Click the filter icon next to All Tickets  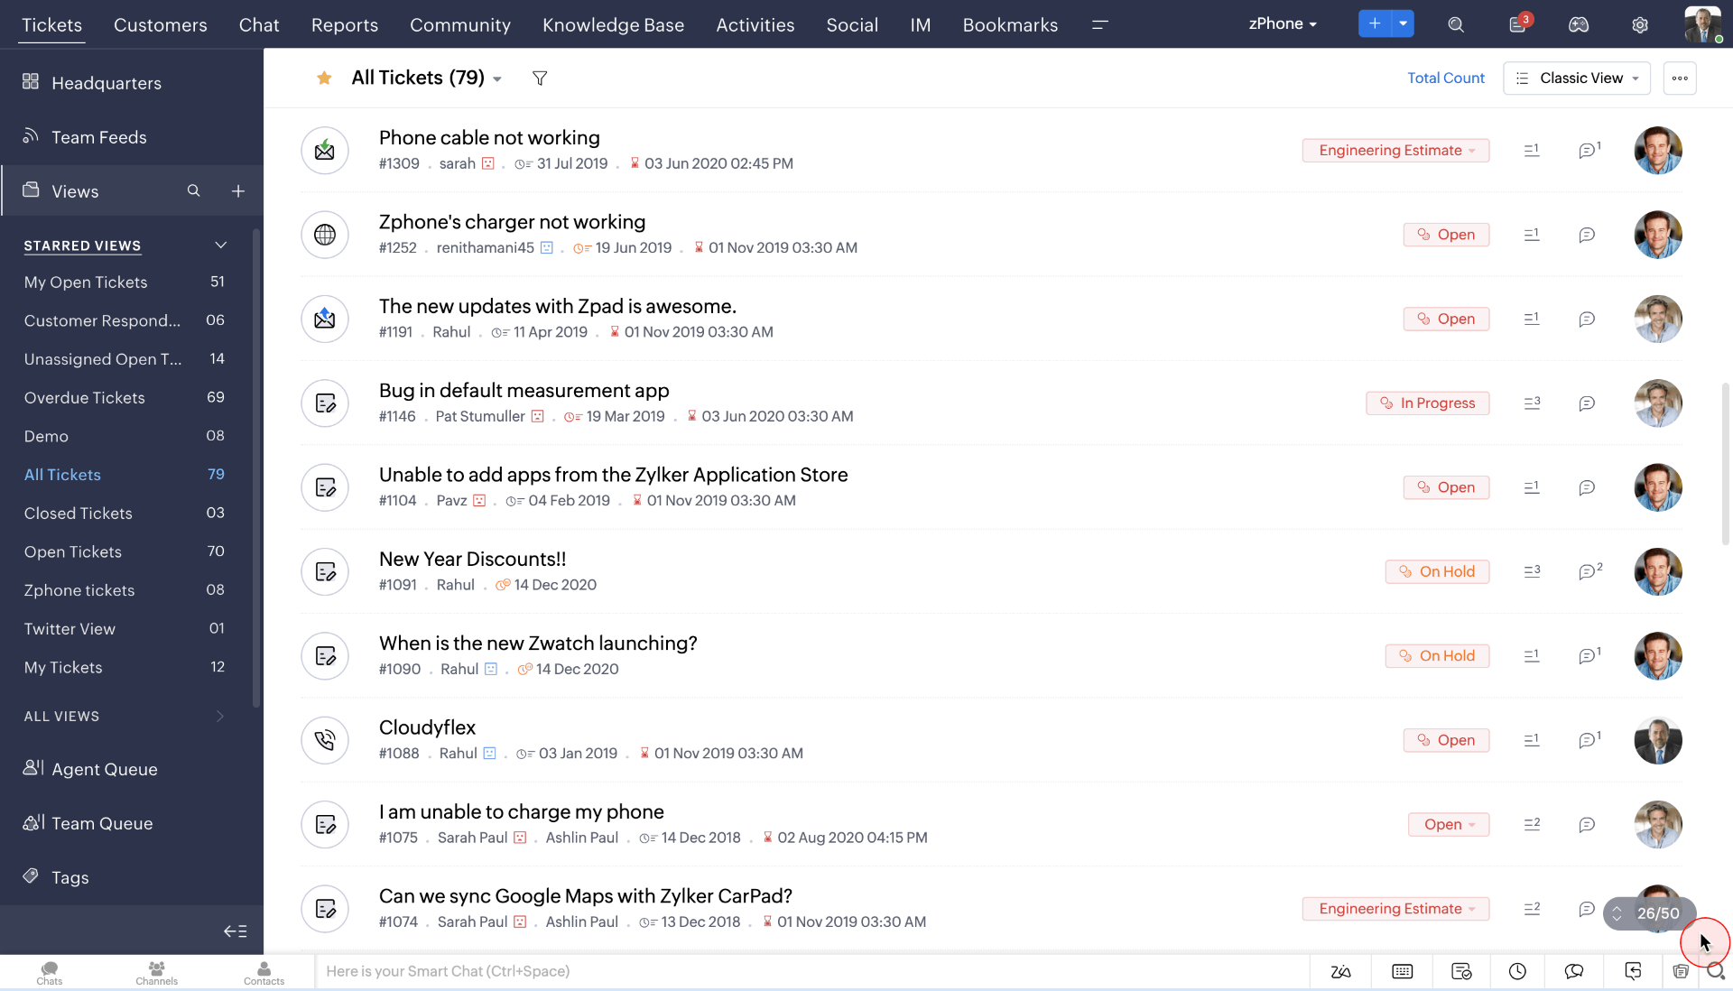coord(539,78)
